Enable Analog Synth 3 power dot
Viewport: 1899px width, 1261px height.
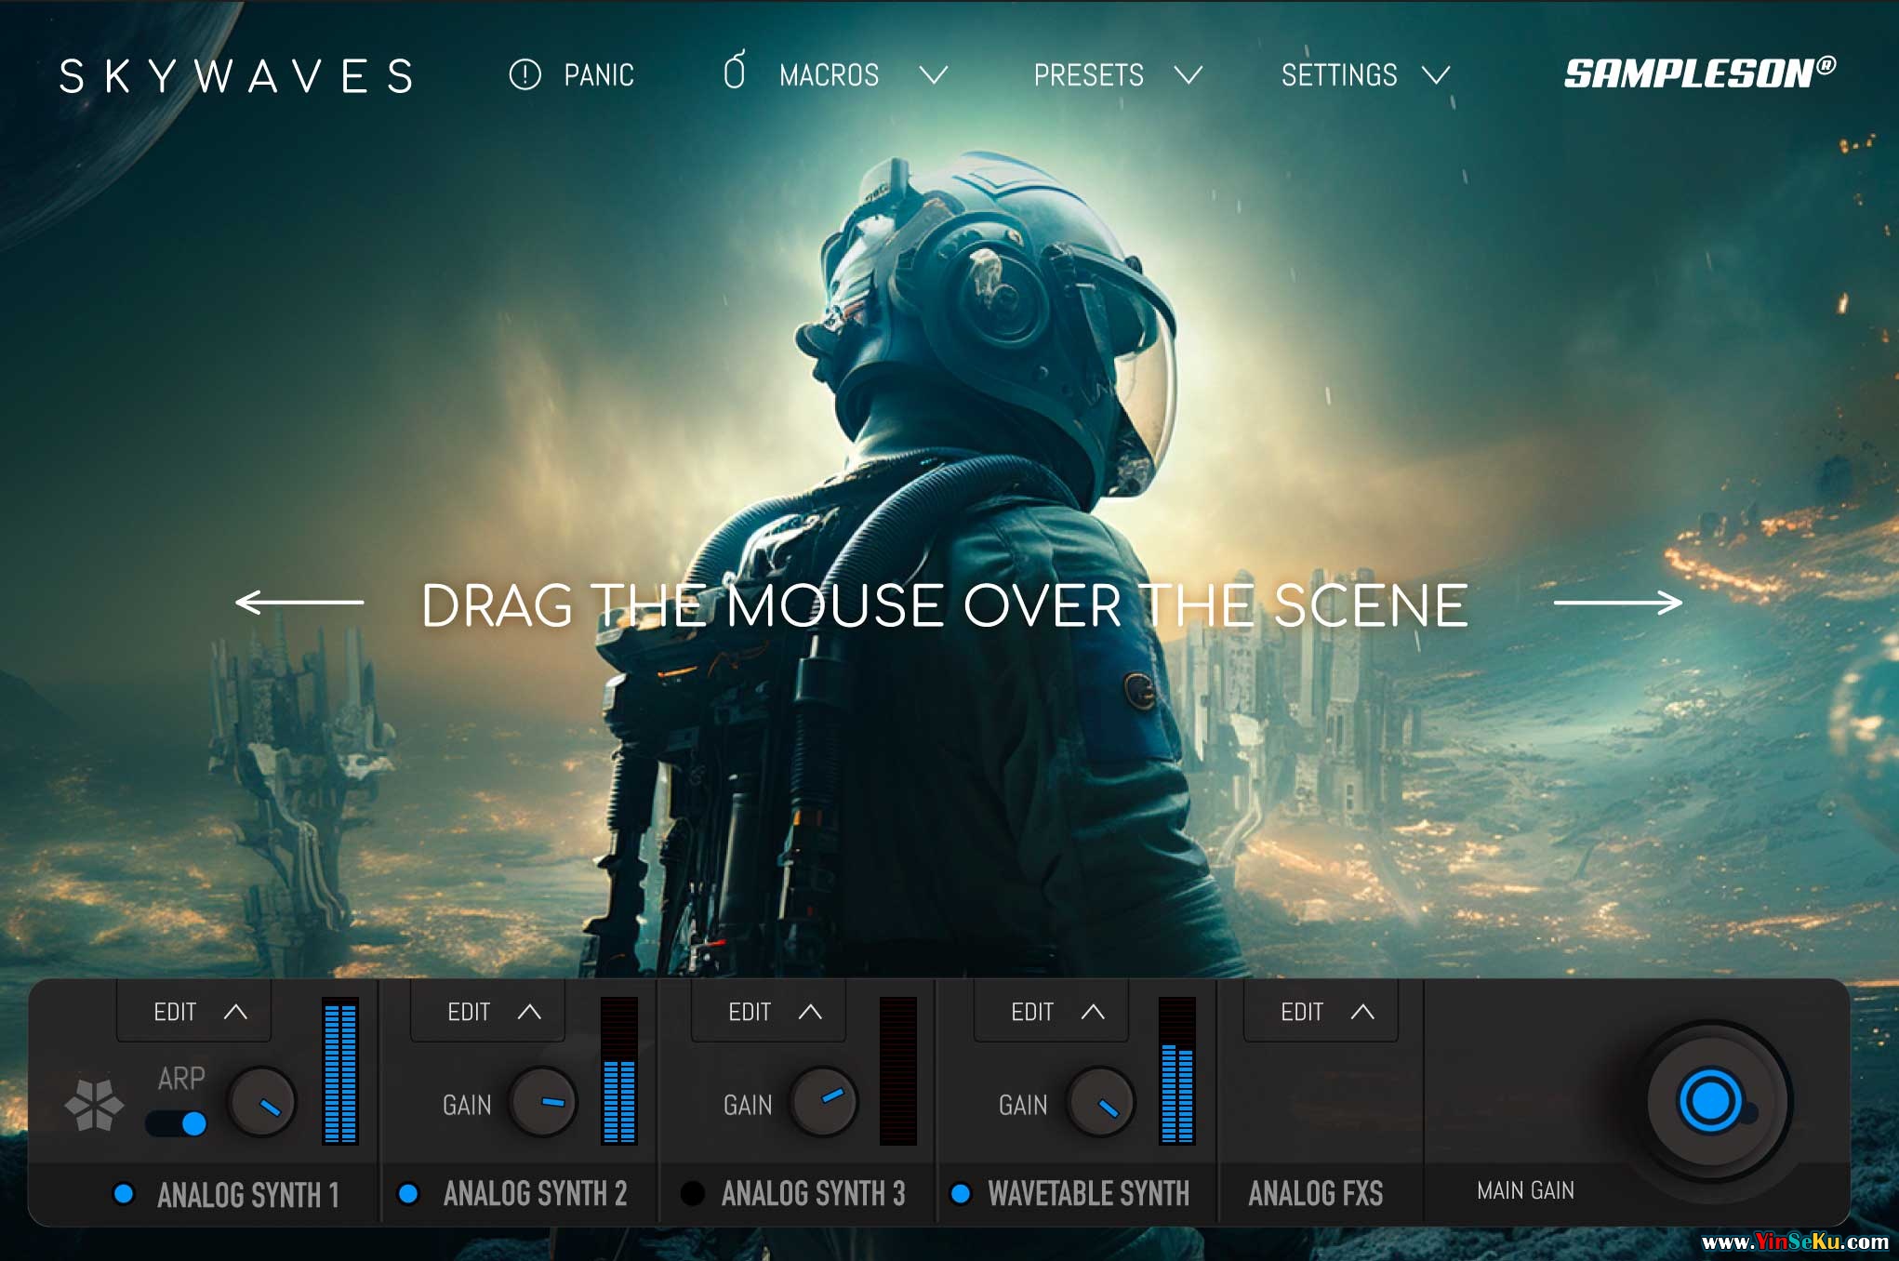pos(692,1193)
